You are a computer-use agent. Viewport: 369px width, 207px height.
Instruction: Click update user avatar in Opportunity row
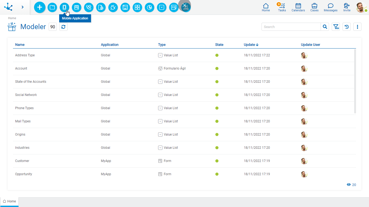tap(304, 174)
